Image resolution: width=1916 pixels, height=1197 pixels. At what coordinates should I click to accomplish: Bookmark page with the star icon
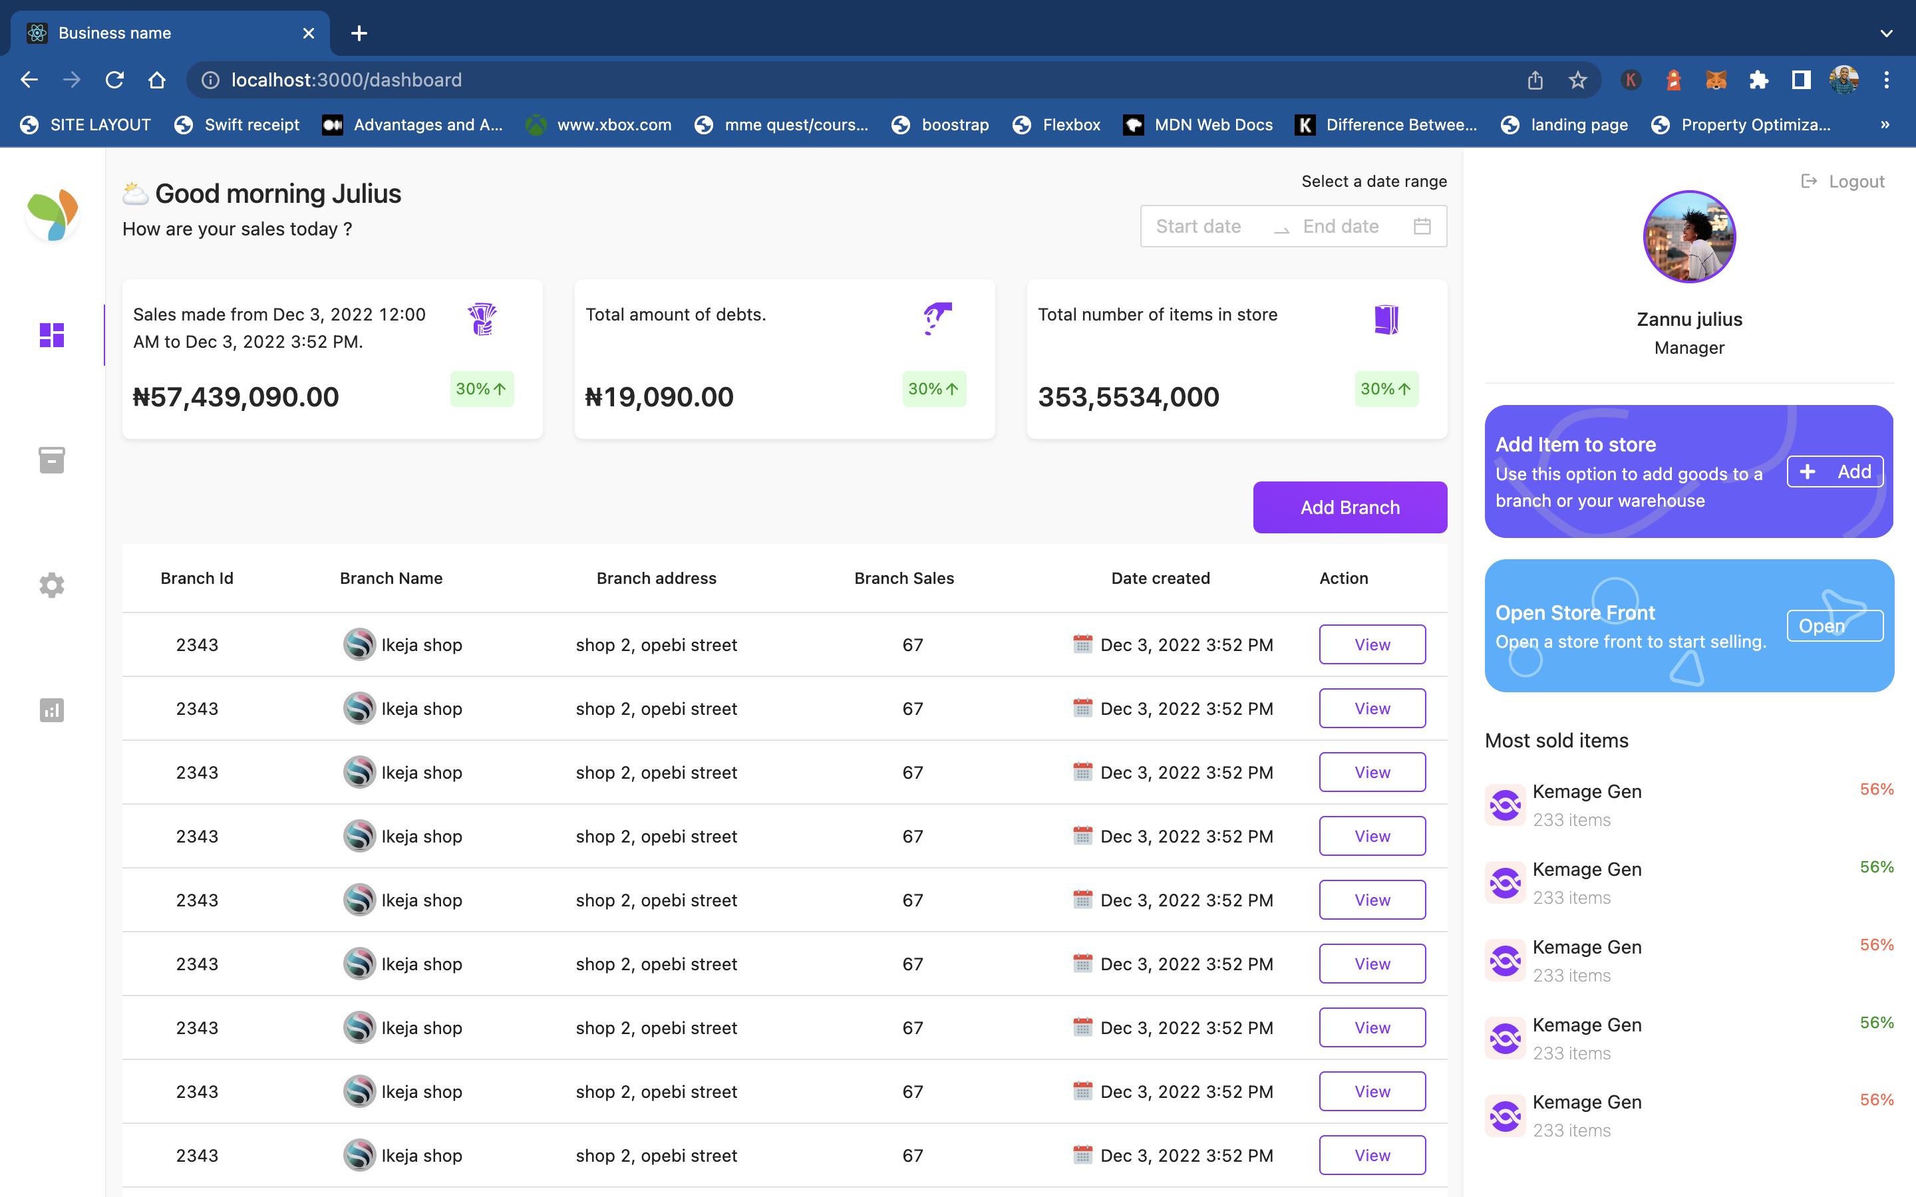pyautogui.click(x=1577, y=80)
